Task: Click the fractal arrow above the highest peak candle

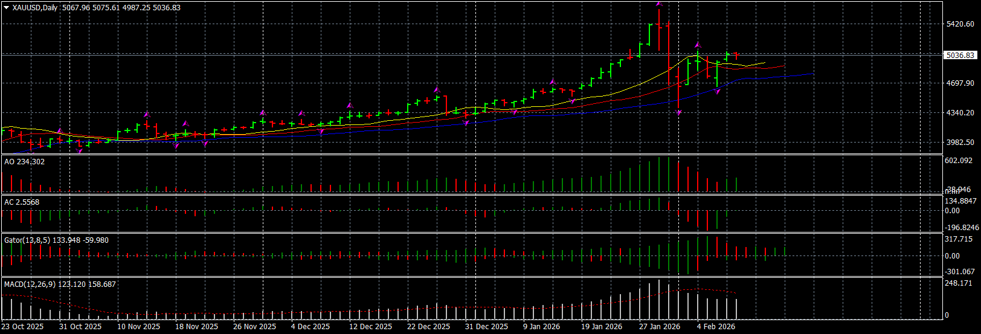Action: pyautogui.click(x=659, y=4)
